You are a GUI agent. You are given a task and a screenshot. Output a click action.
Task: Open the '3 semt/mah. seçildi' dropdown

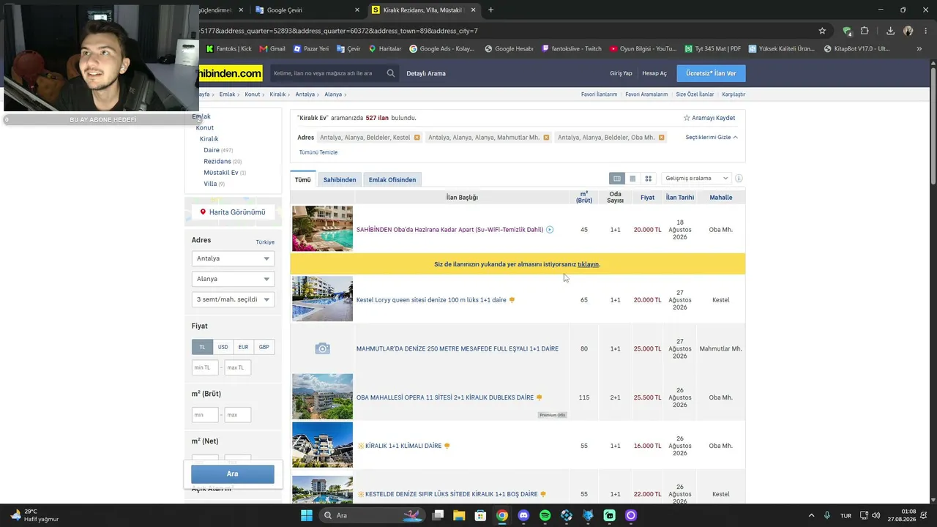233,299
